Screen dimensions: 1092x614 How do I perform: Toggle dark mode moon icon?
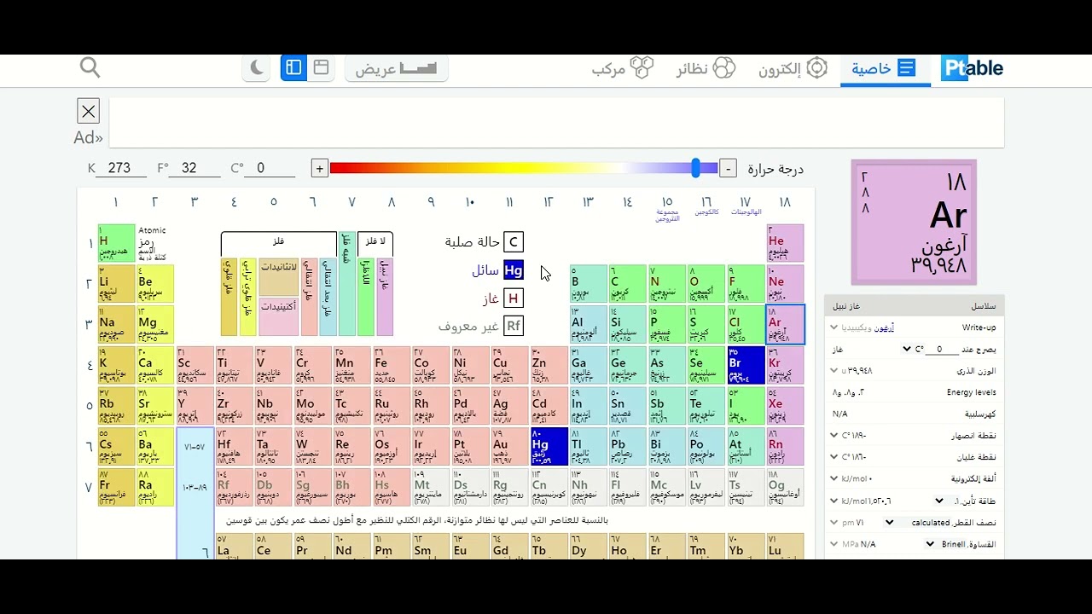pos(257,67)
